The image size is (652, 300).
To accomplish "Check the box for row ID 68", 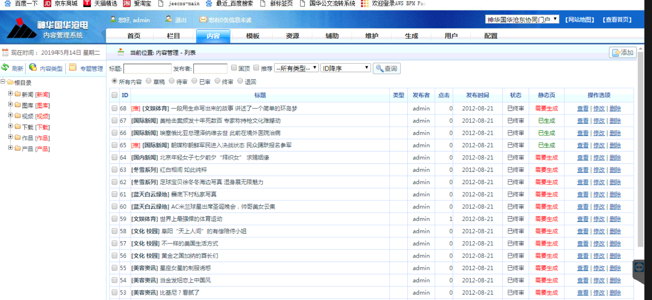I will coord(115,108).
